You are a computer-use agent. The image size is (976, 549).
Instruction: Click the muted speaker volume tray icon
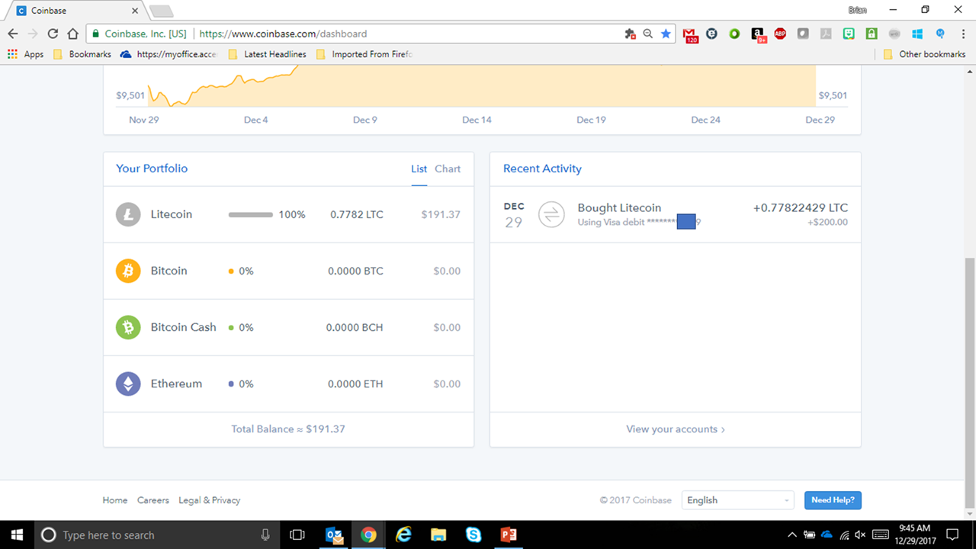[x=861, y=535]
